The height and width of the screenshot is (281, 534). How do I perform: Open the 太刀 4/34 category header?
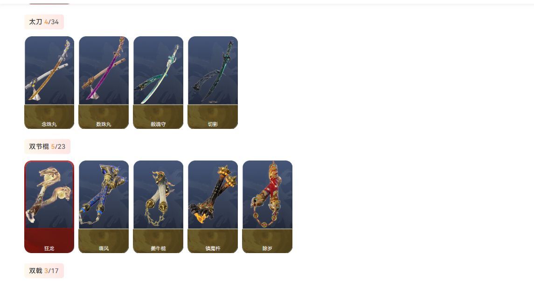[44, 22]
